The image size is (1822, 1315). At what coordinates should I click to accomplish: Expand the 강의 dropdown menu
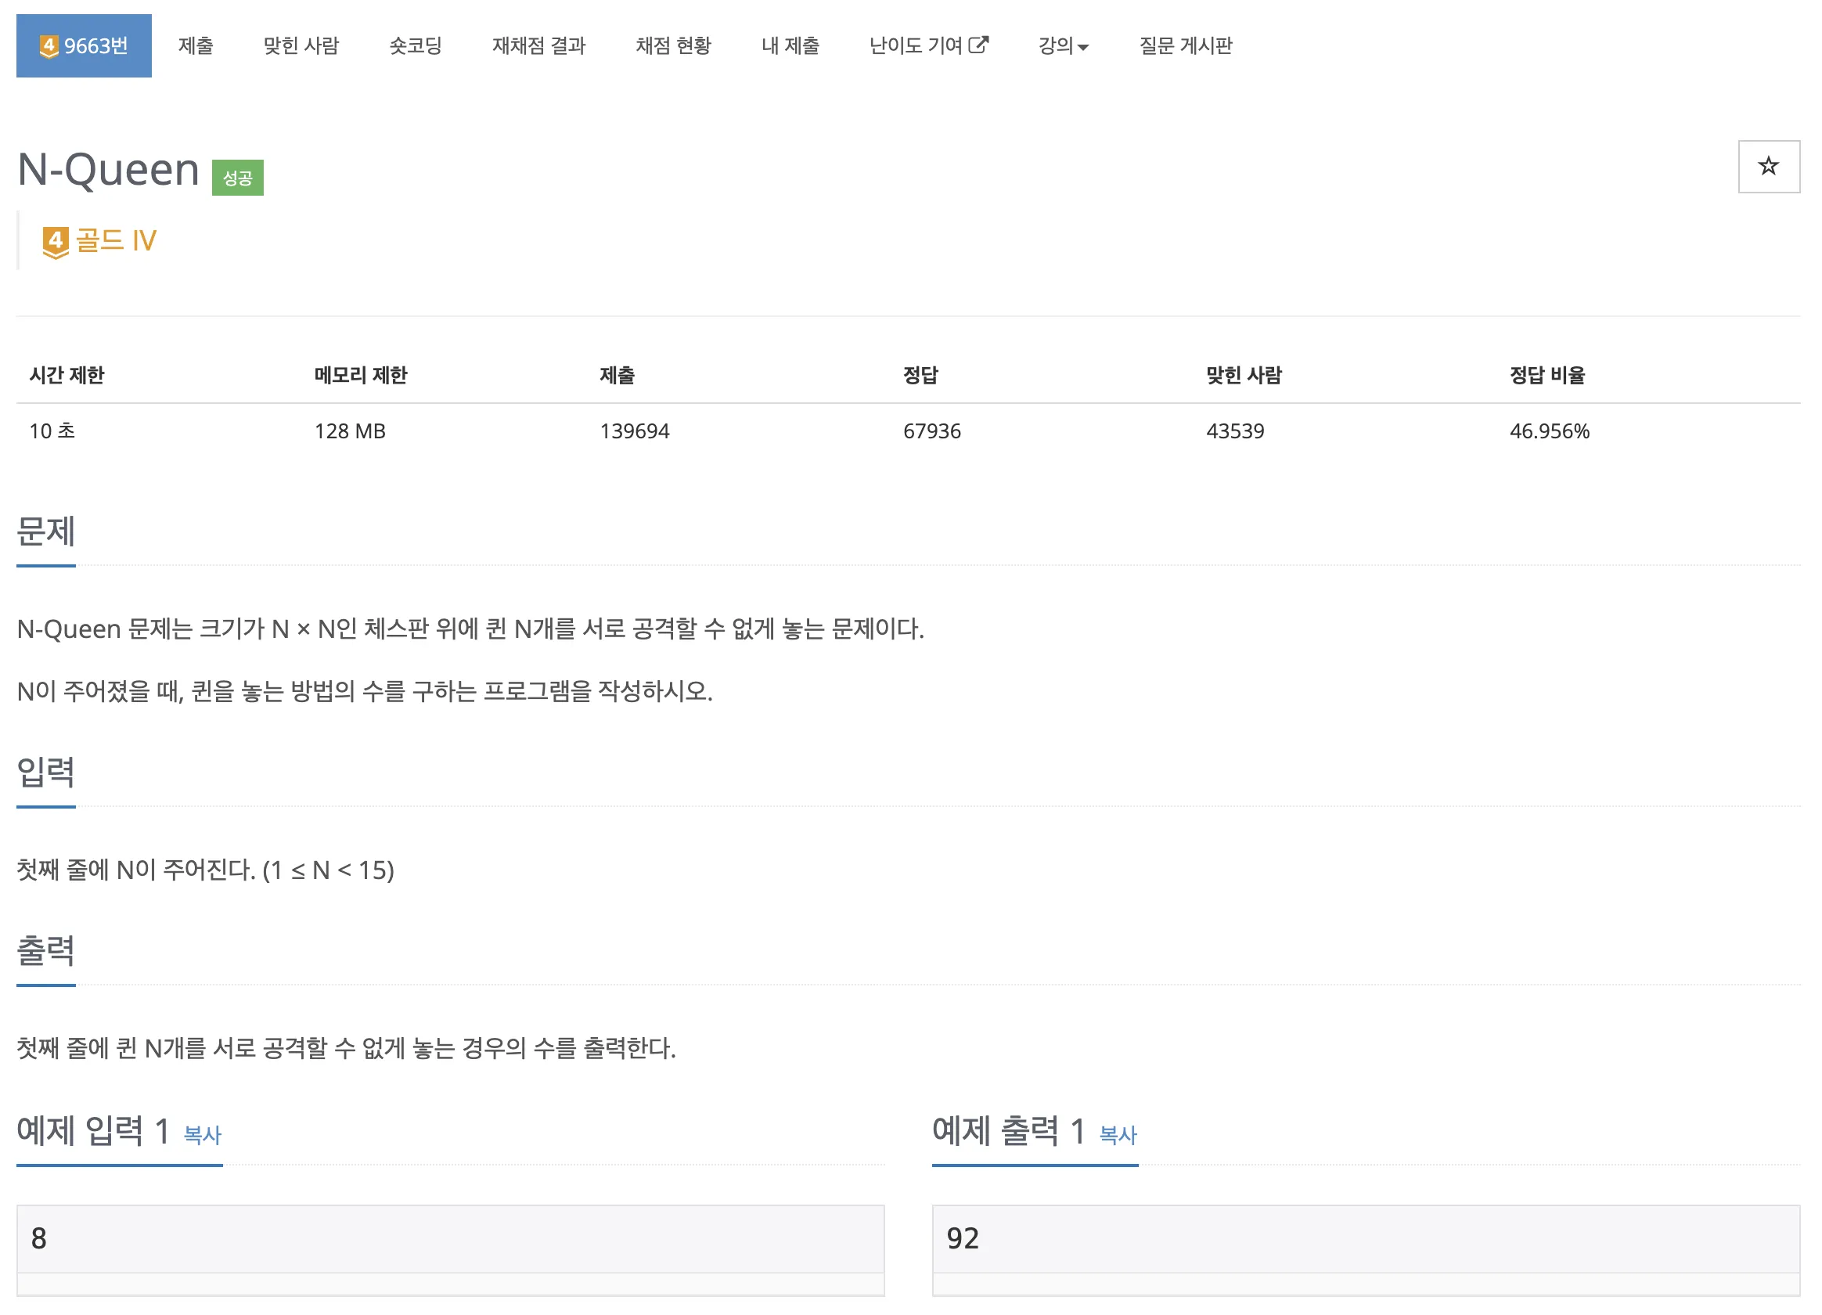tap(1062, 45)
